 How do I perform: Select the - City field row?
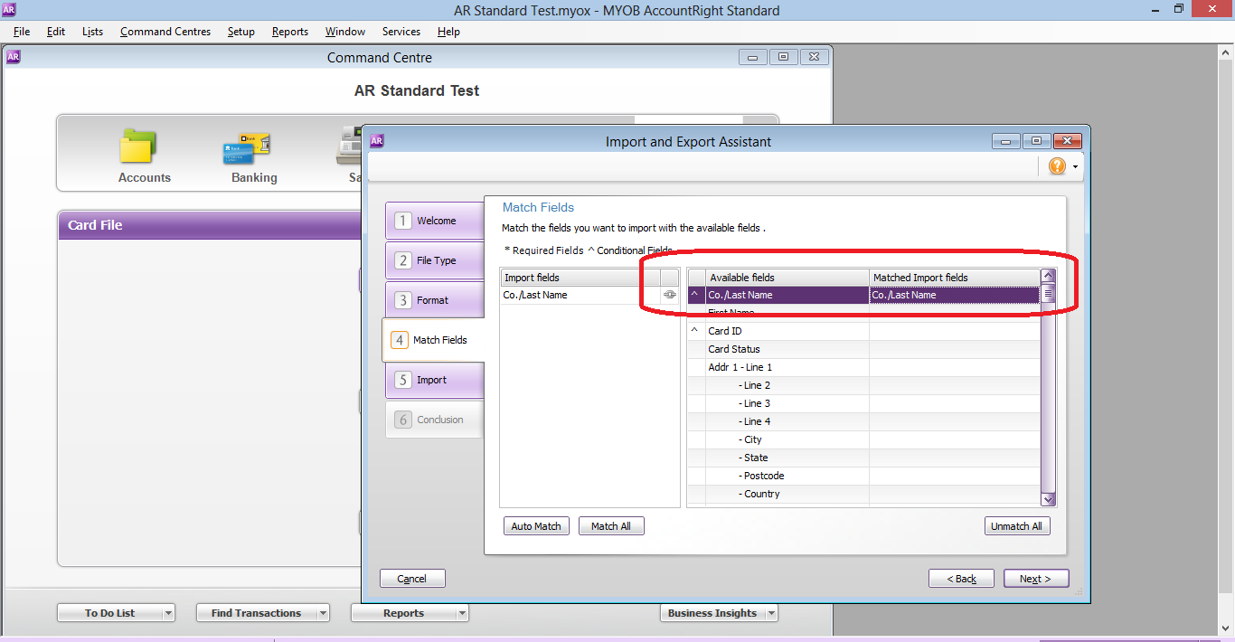(x=787, y=439)
